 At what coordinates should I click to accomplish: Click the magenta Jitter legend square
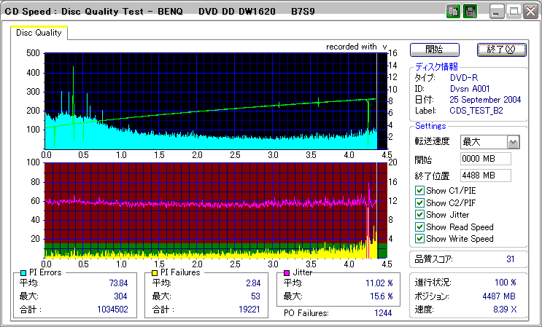[x=287, y=273]
